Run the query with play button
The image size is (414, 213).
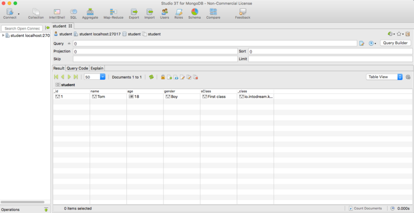371,44
